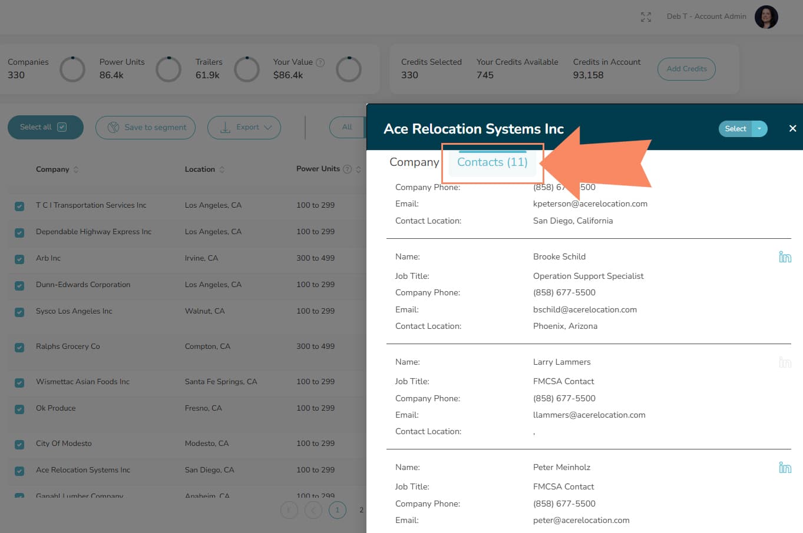Click email peter@acerelocation.com

click(x=581, y=520)
